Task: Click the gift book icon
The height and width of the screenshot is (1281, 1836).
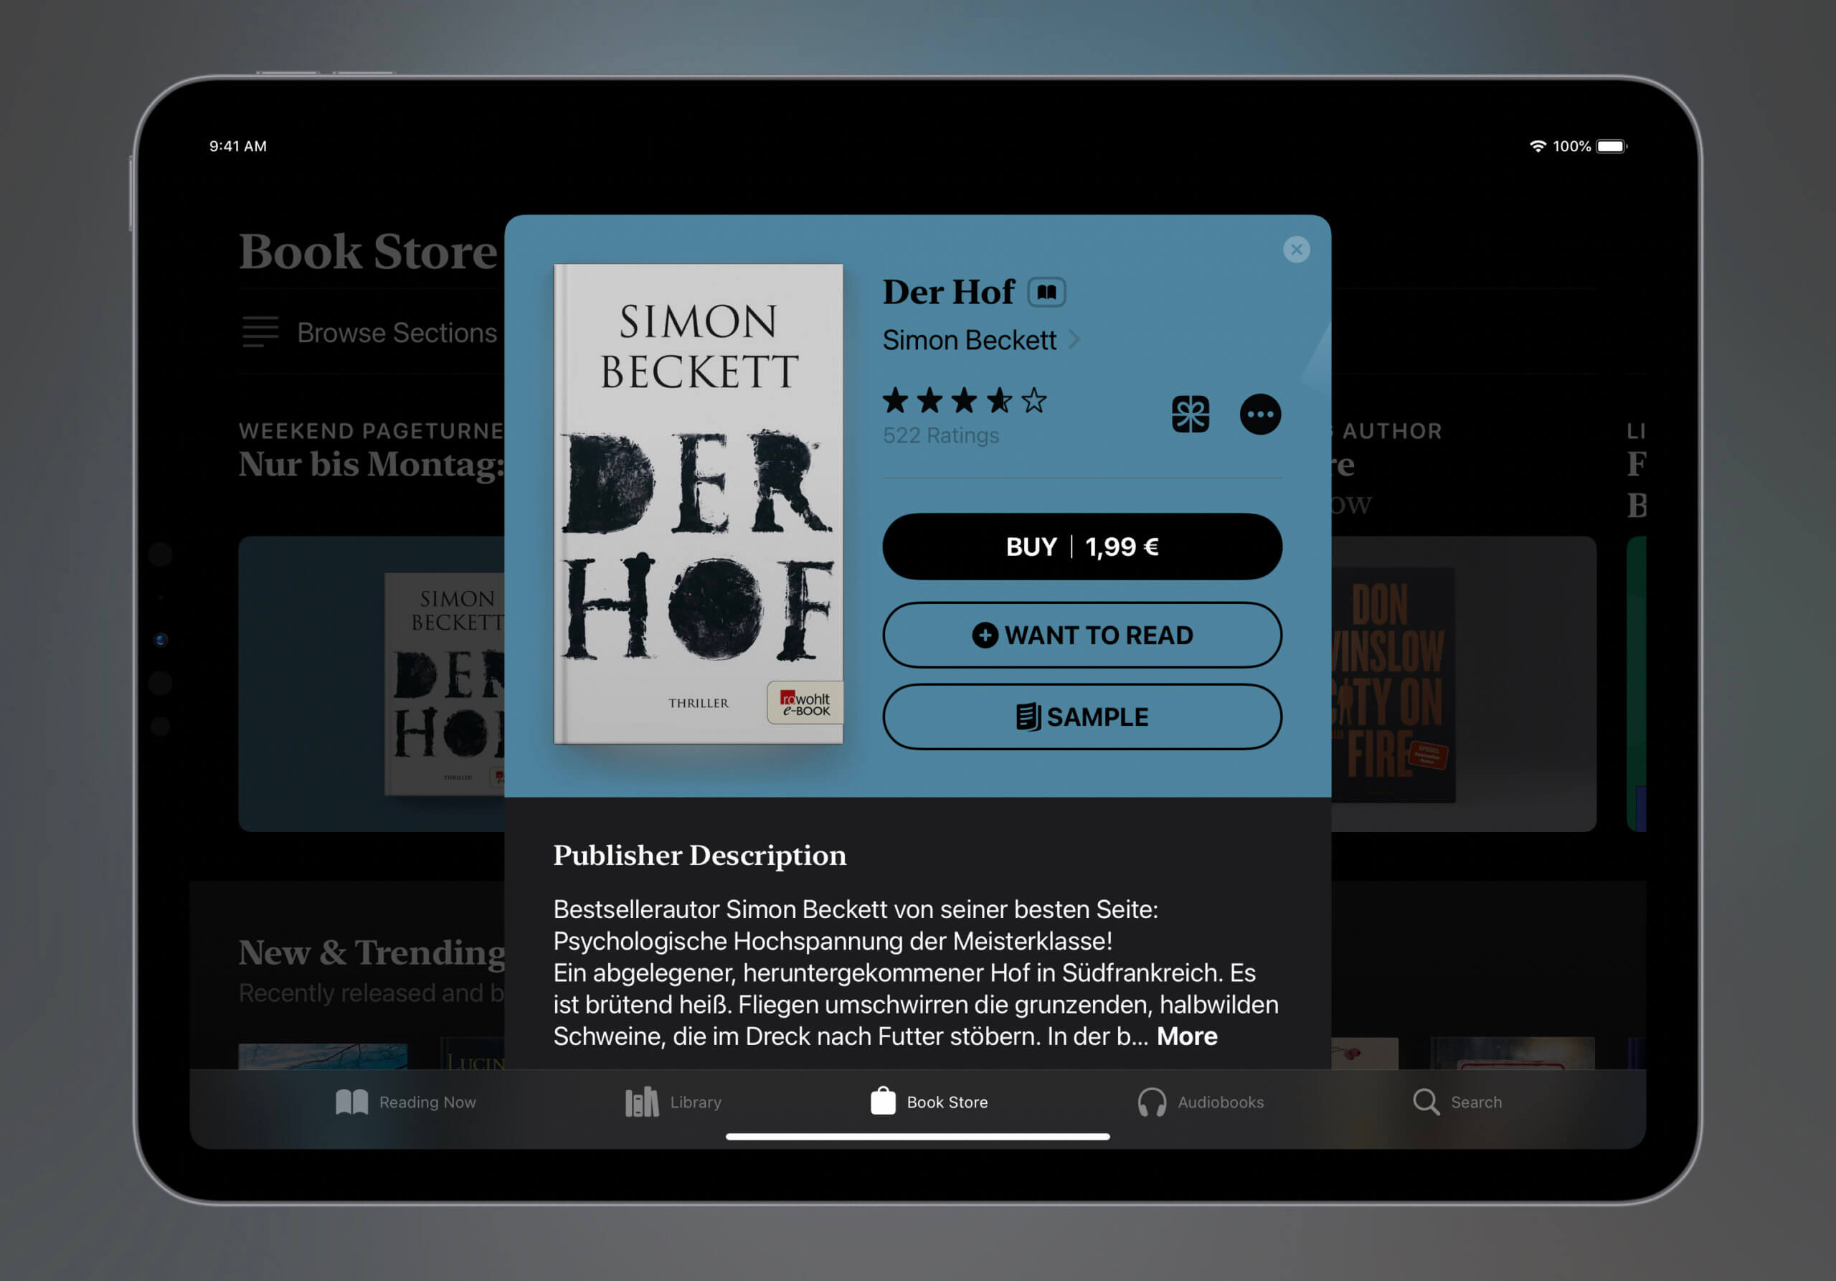Action: tap(1190, 414)
